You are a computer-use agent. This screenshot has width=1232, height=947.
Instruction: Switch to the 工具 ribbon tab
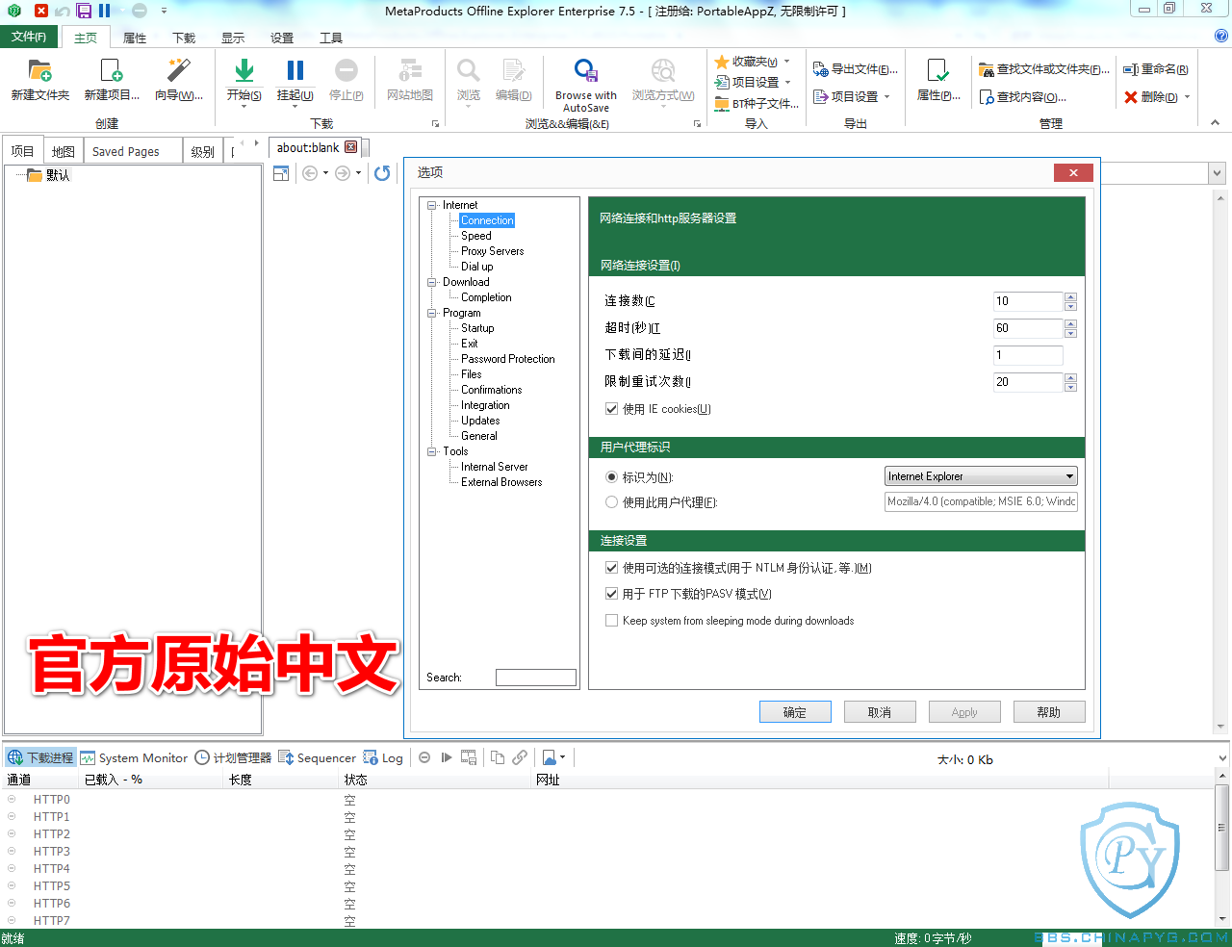click(331, 38)
